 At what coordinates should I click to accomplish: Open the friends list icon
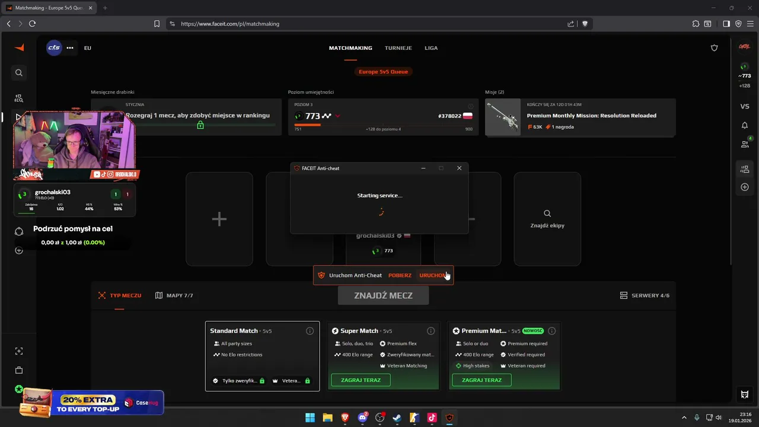point(745,144)
